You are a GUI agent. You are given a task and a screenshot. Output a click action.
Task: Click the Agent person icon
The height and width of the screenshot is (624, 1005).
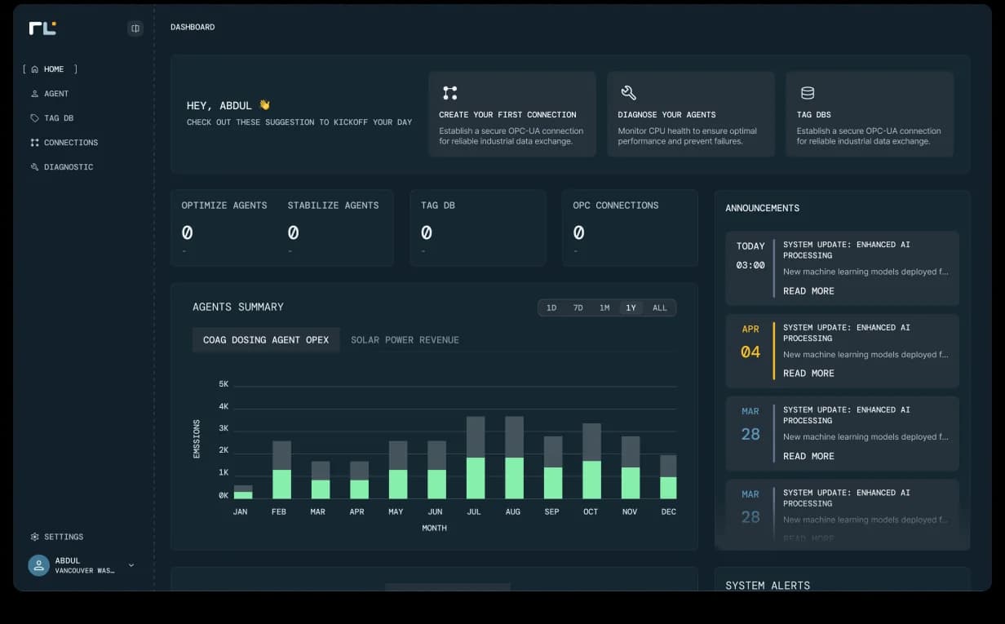34,94
